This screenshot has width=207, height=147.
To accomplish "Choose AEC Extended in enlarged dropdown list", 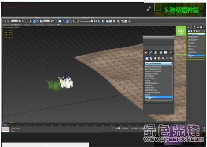I will pos(159,90).
